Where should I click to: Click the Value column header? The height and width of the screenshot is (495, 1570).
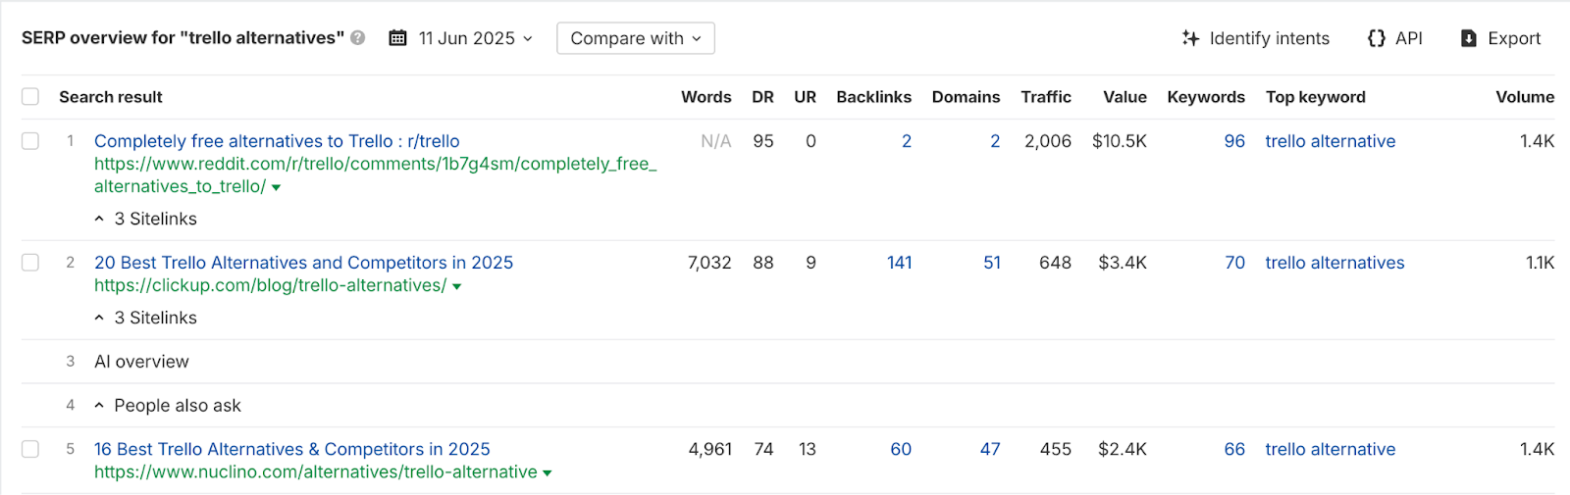pyautogui.click(x=1125, y=97)
